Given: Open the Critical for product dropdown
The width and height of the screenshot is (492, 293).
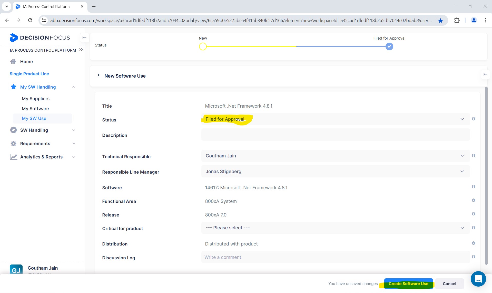Looking at the screenshot, I should tap(336, 228).
